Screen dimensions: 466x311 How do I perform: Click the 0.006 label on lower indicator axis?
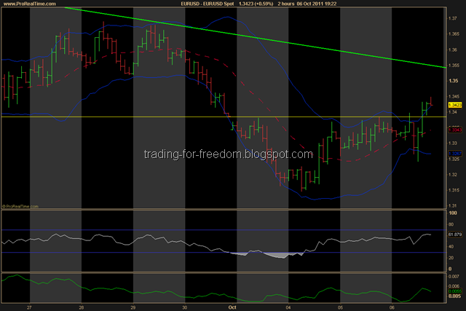click(x=454, y=286)
